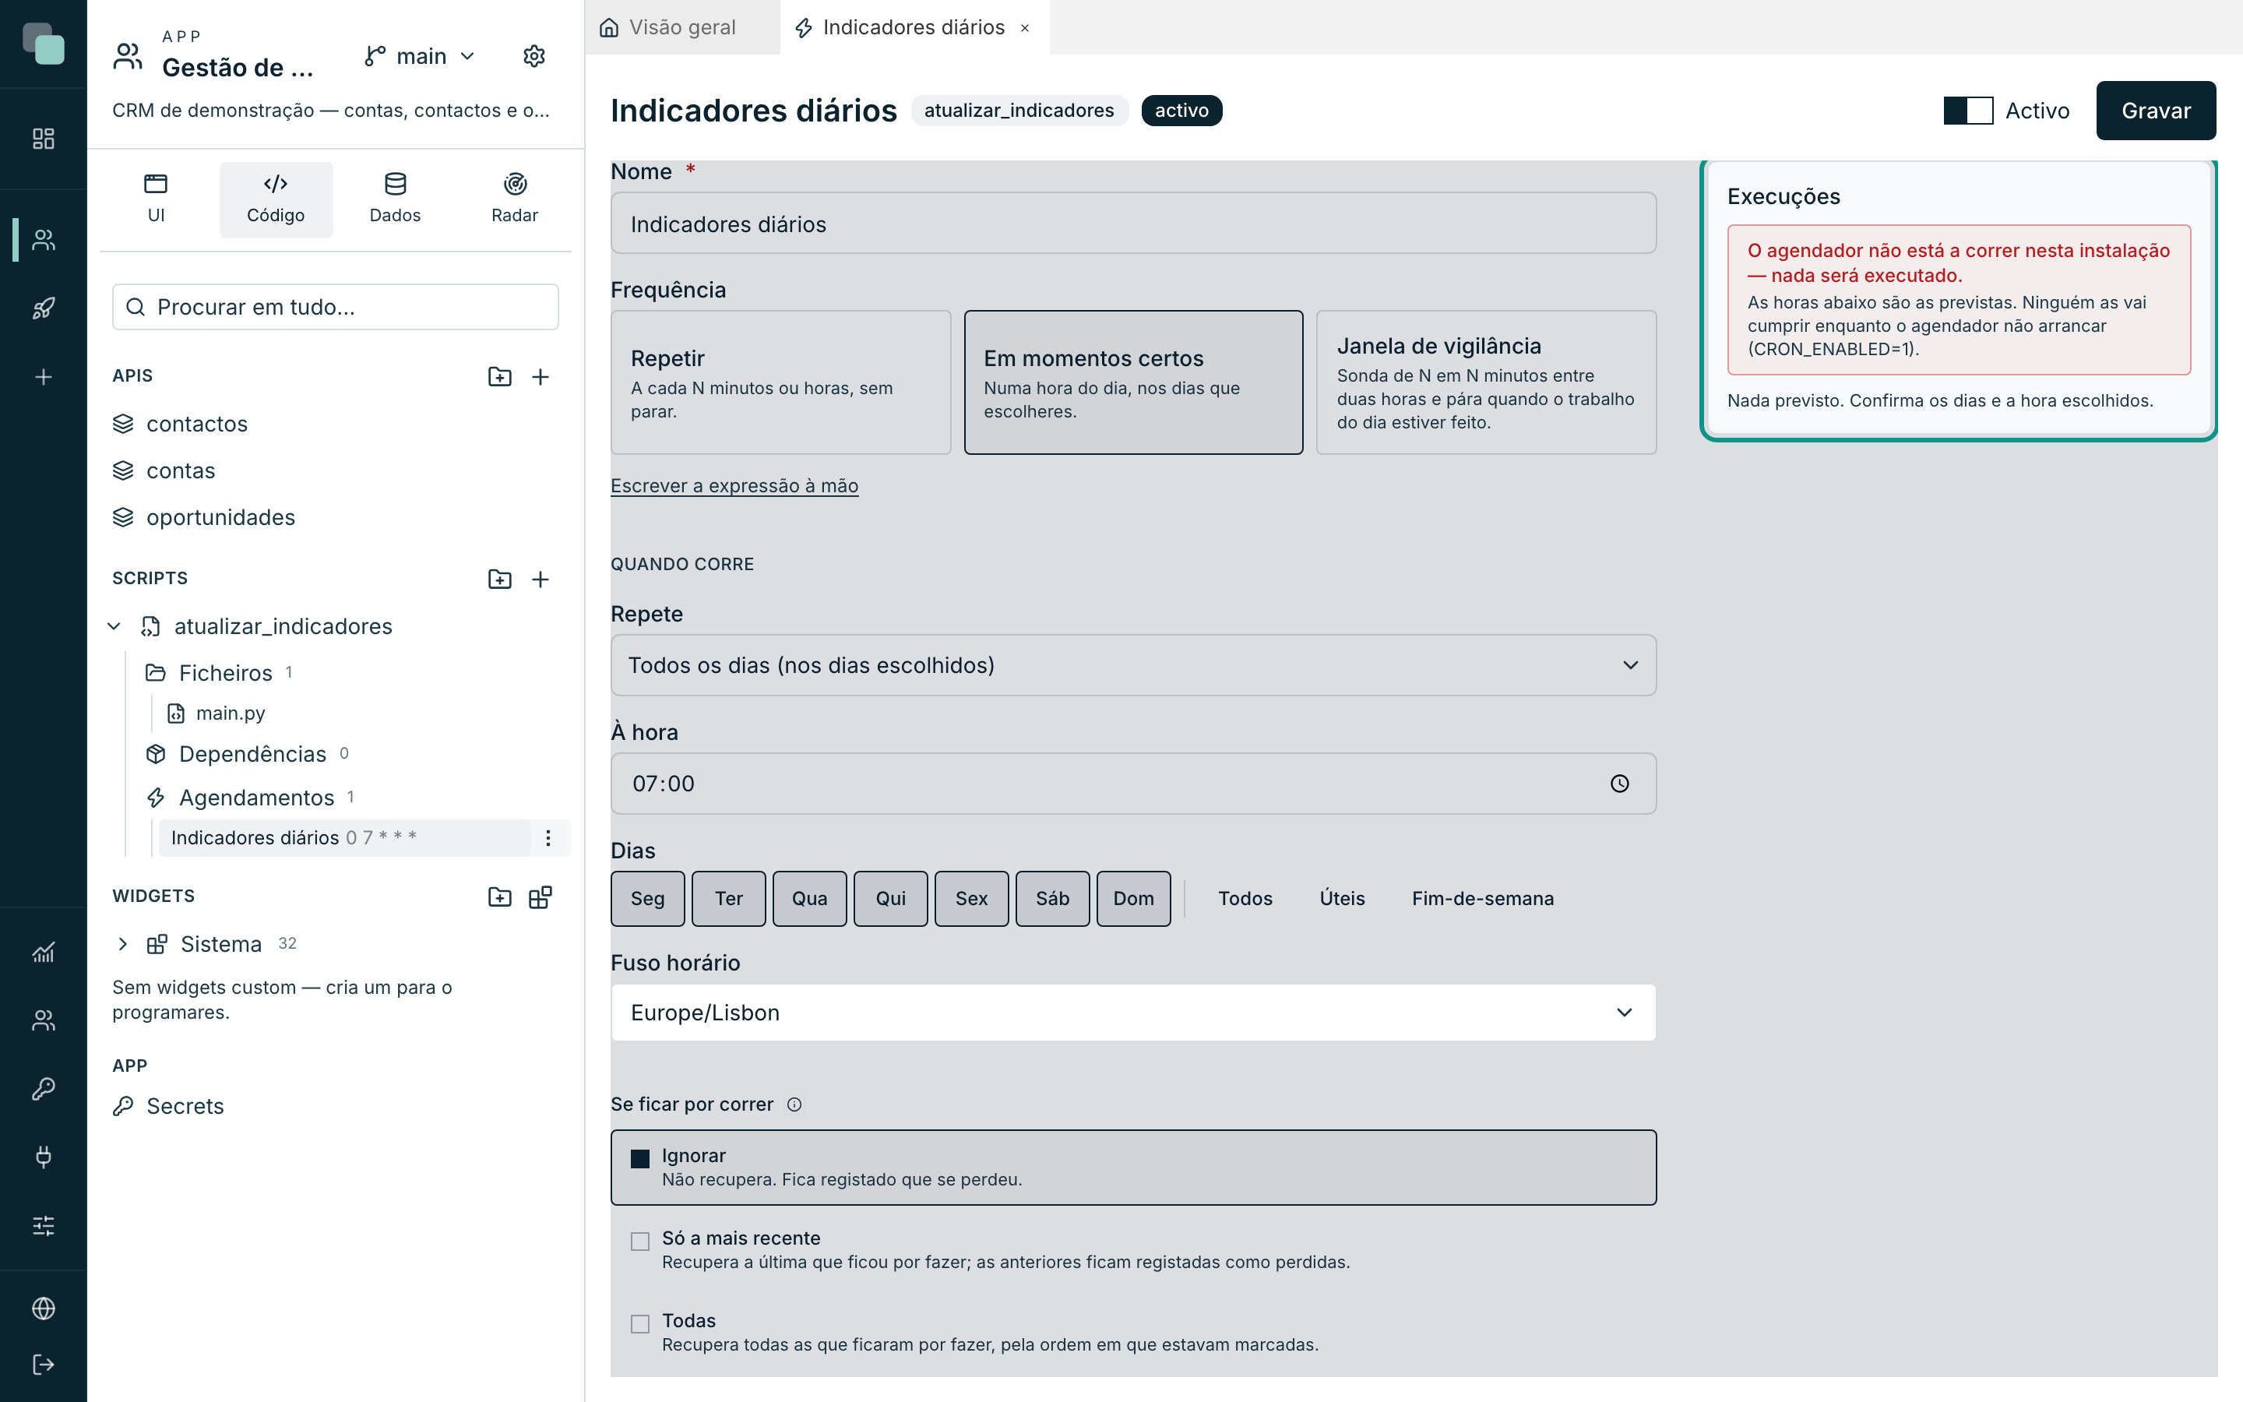
Task: Open the dashboard grid icon in the left rail
Action: pos(44,138)
